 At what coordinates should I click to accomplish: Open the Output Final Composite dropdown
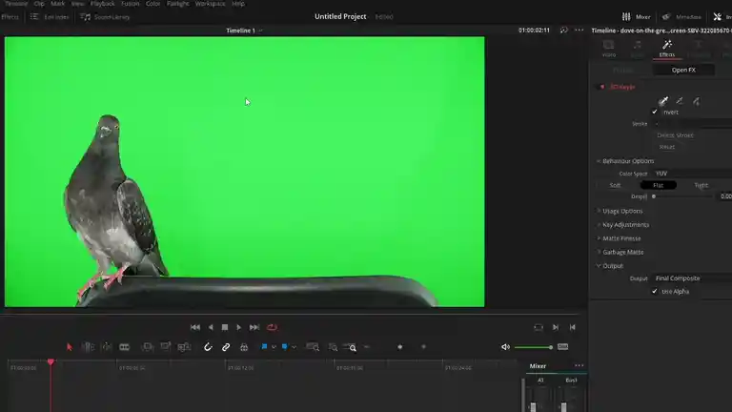tap(692, 278)
